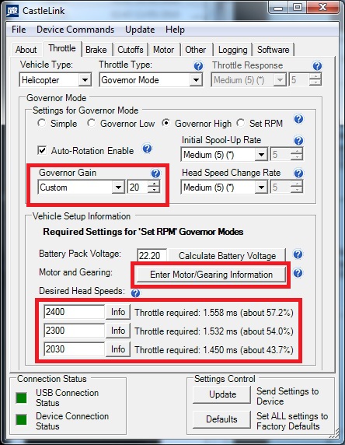Click the 2300 desired head speed field

pos(75,331)
